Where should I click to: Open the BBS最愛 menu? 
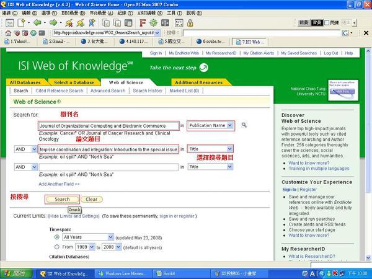coord(73,13)
